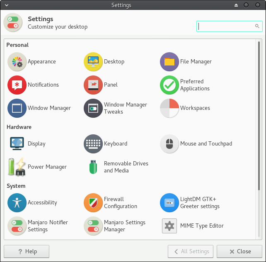Click the 'Preferred Applications' label

coord(195,85)
